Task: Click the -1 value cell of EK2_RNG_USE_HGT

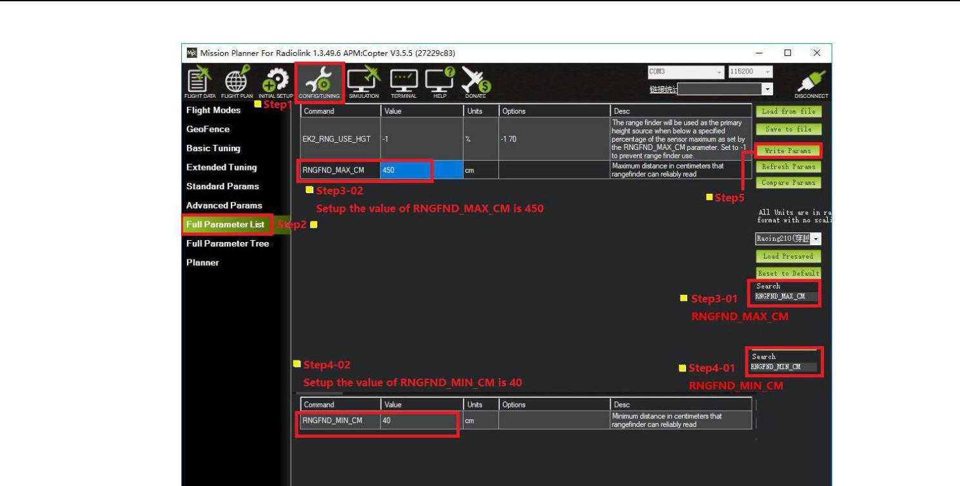Action: [x=422, y=139]
